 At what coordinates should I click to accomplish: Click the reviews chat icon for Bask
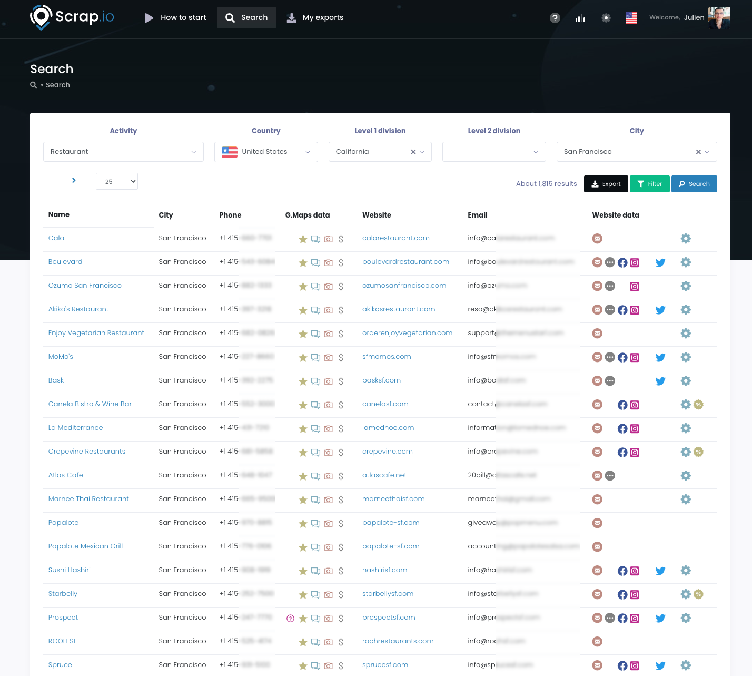coord(315,381)
